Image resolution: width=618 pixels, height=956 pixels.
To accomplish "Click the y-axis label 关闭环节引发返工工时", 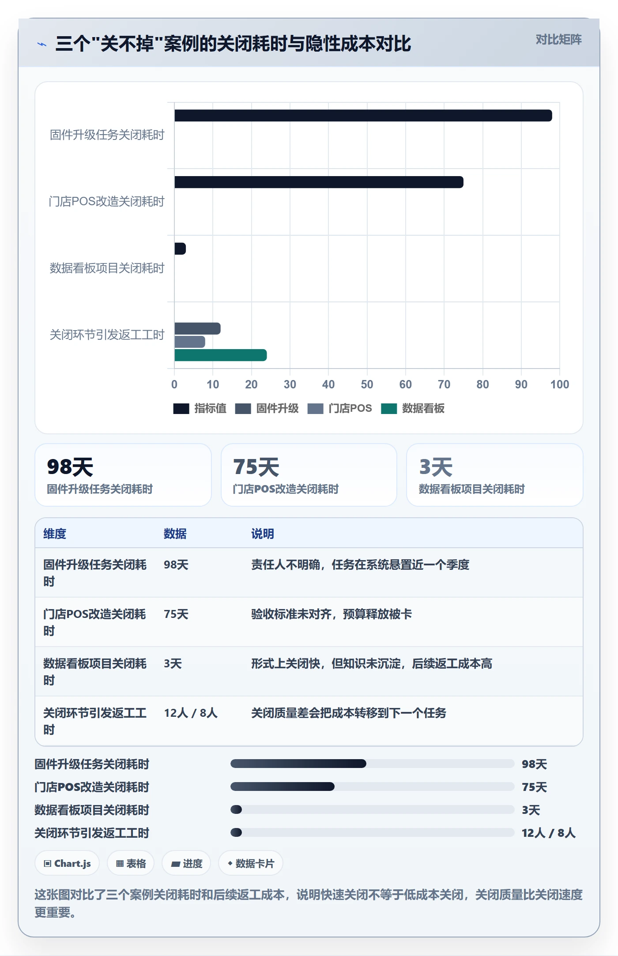I will pos(107,335).
